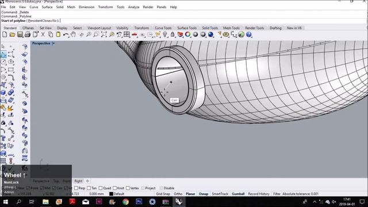Toggle Ortho mode in the status bar
368x207 pixels.
178,194
